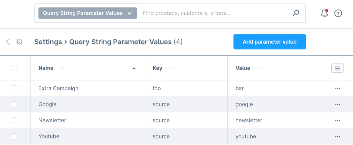Open Name column options dots
Screen dimensions: 353x145
[62, 68]
